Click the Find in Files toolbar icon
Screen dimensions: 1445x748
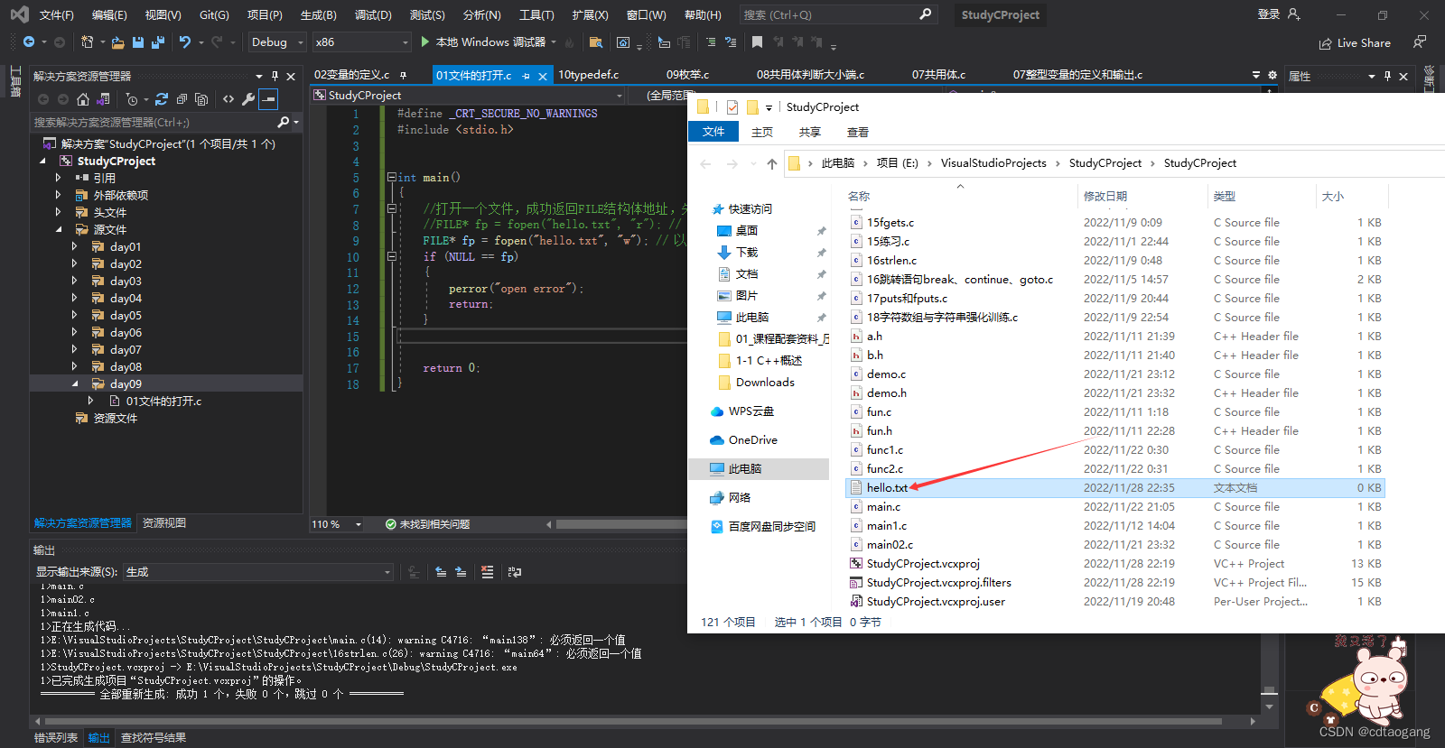pyautogui.click(x=595, y=42)
